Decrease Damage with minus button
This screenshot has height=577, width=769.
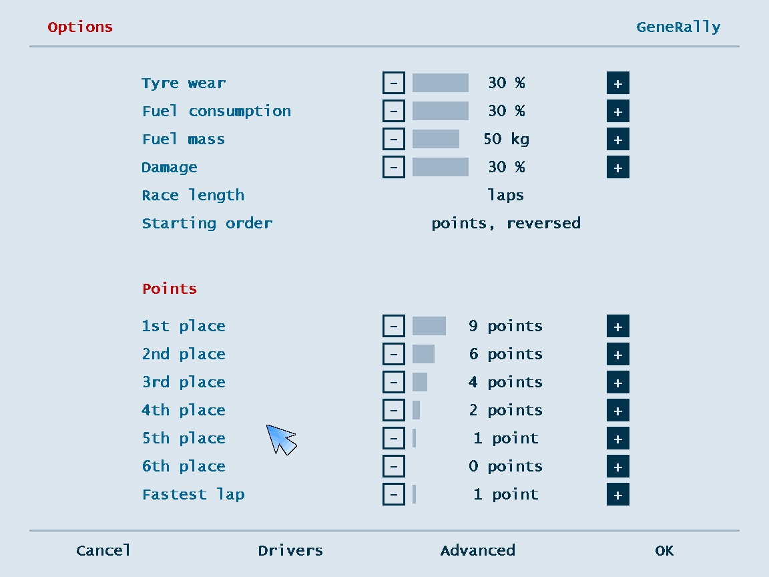(393, 168)
